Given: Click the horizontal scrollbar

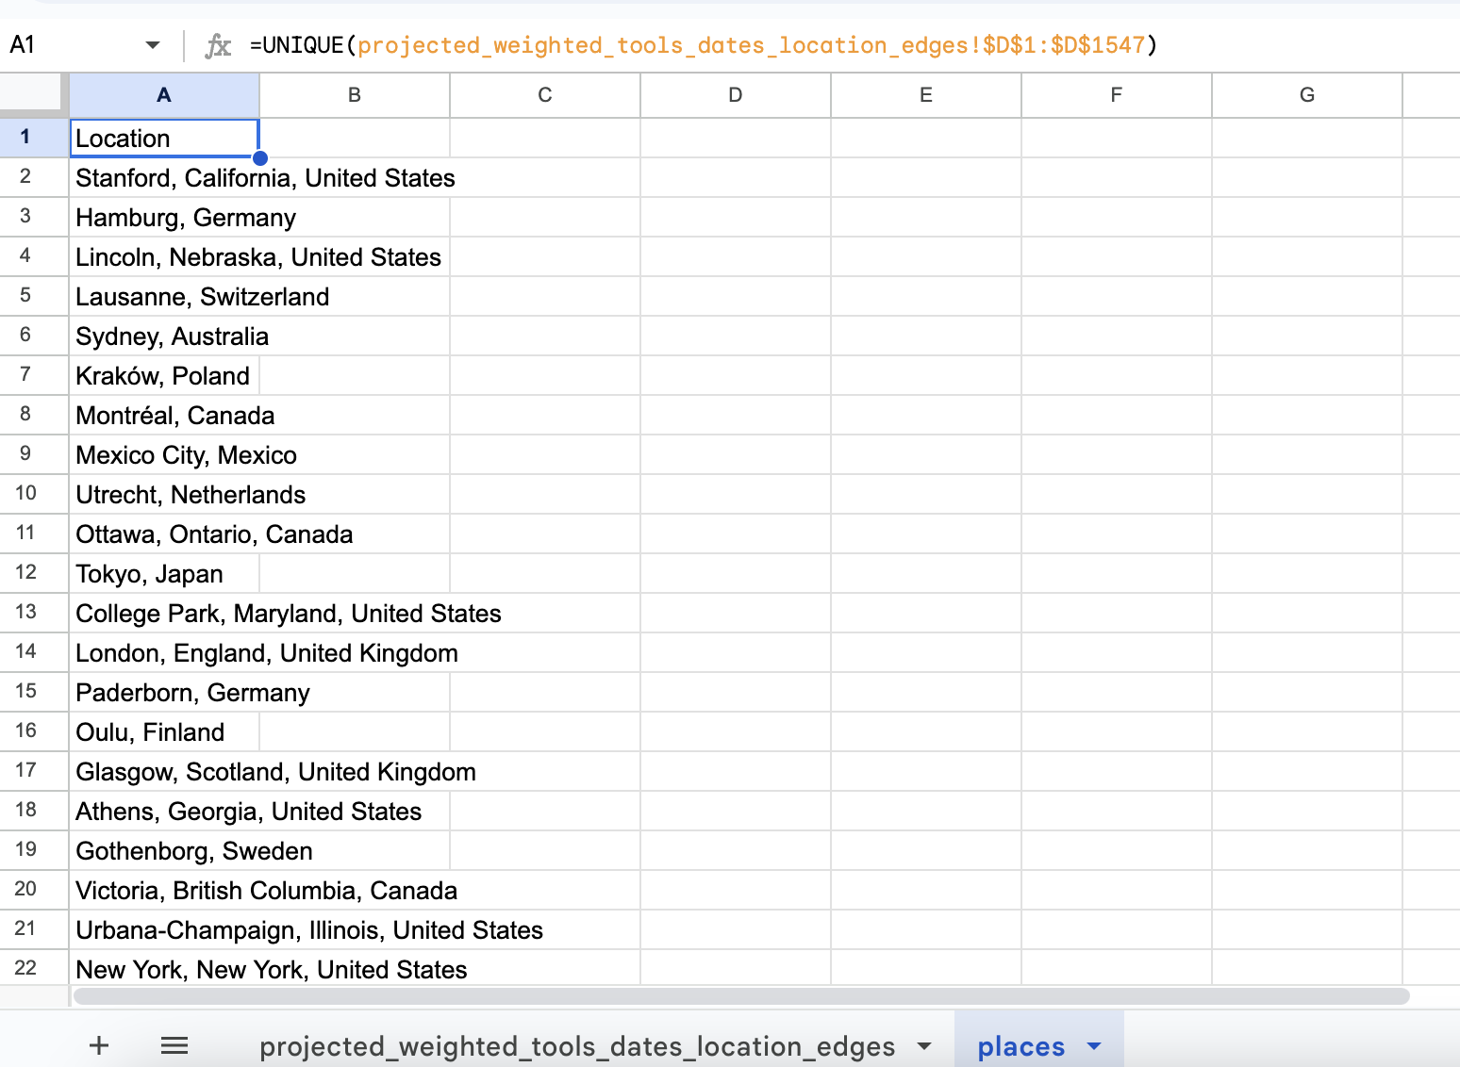Looking at the screenshot, I should (740, 996).
